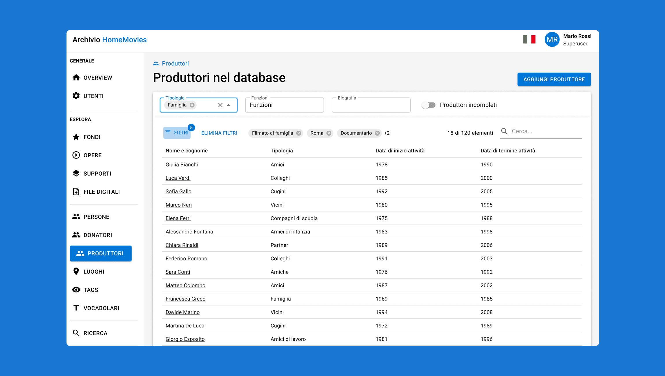Collapse the Tipologia dropdown arrow

pos(229,105)
